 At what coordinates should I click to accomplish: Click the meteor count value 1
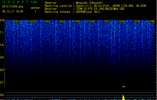click(x=35, y=11)
